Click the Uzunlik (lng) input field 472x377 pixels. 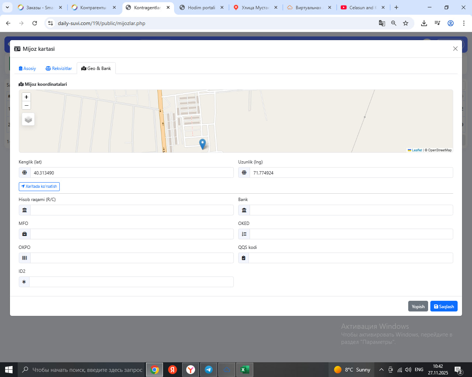[x=351, y=173]
